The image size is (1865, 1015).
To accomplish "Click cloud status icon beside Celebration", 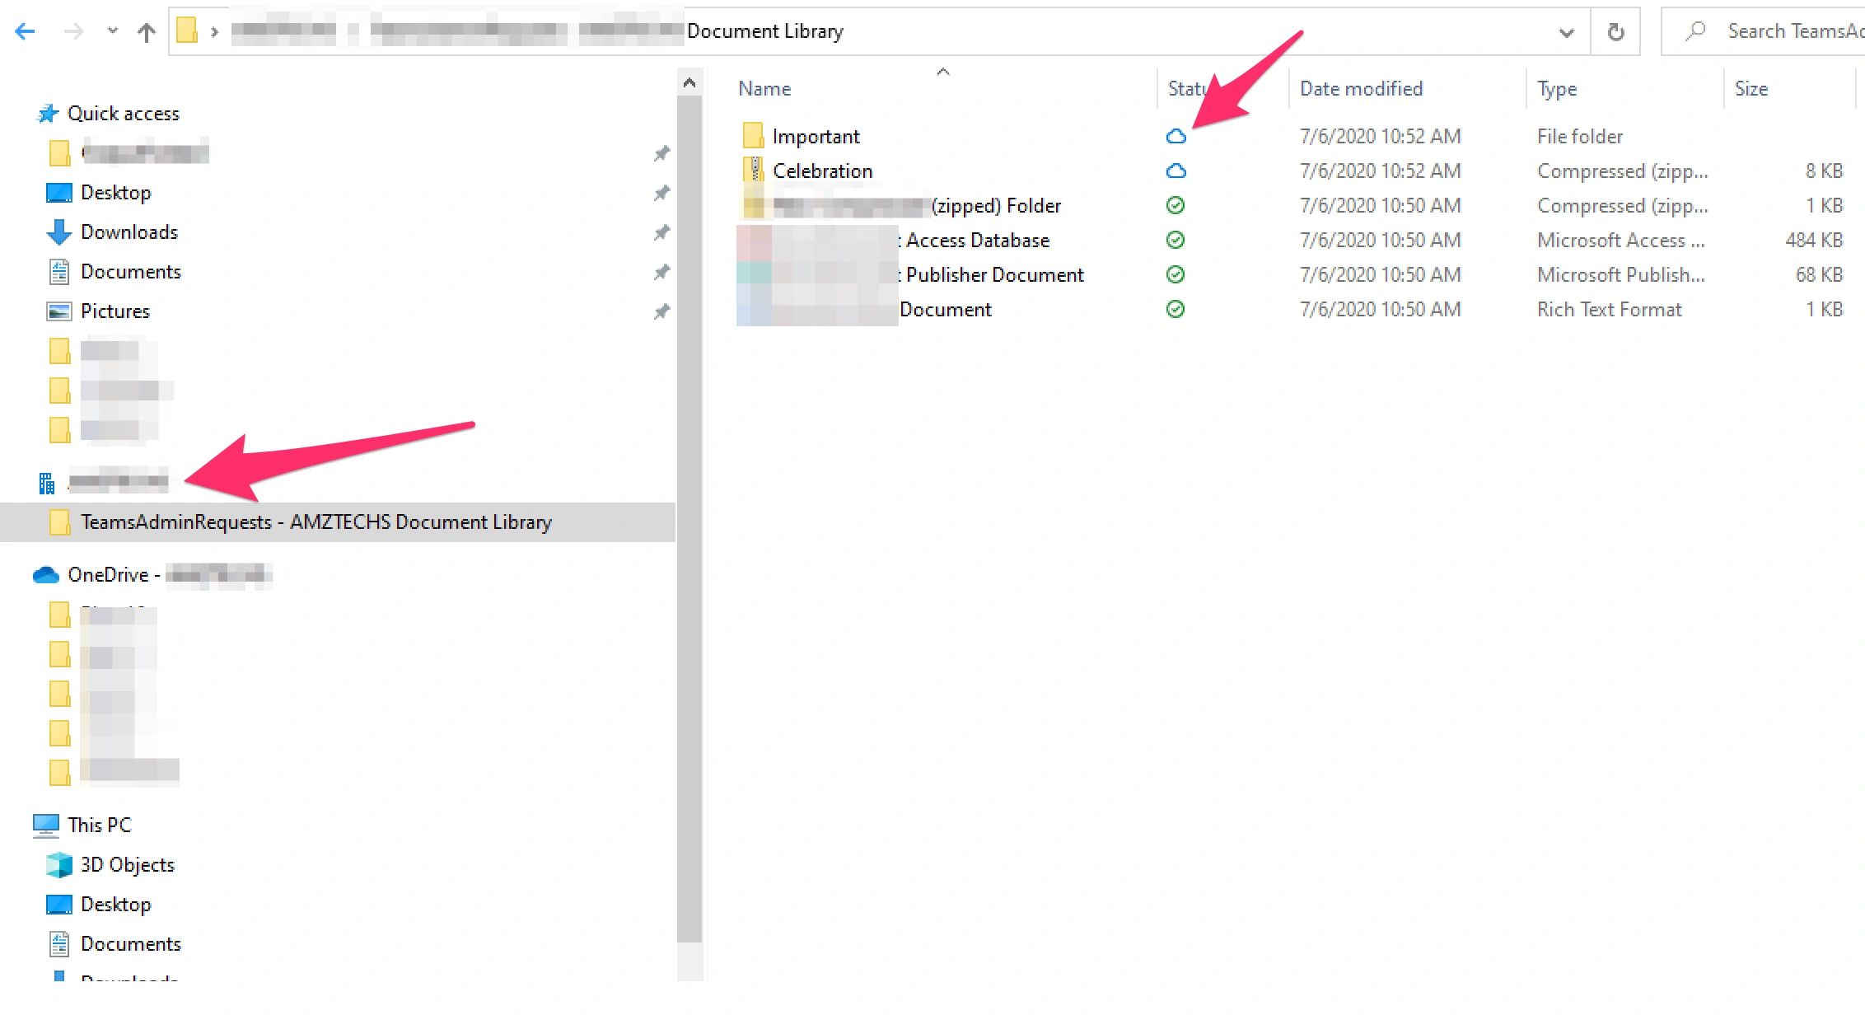I will (1176, 171).
